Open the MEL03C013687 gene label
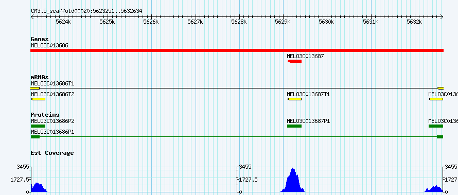This screenshot has height=195, width=458. (305, 57)
